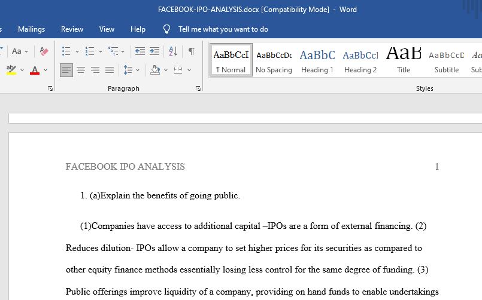The image size is (482, 300).
Task: Open the Help tab
Action: [138, 29]
